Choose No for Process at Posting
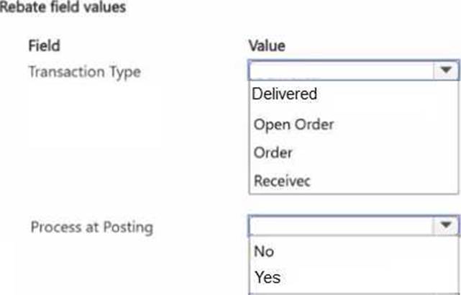This screenshot has height=295, width=461. (263, 251)
